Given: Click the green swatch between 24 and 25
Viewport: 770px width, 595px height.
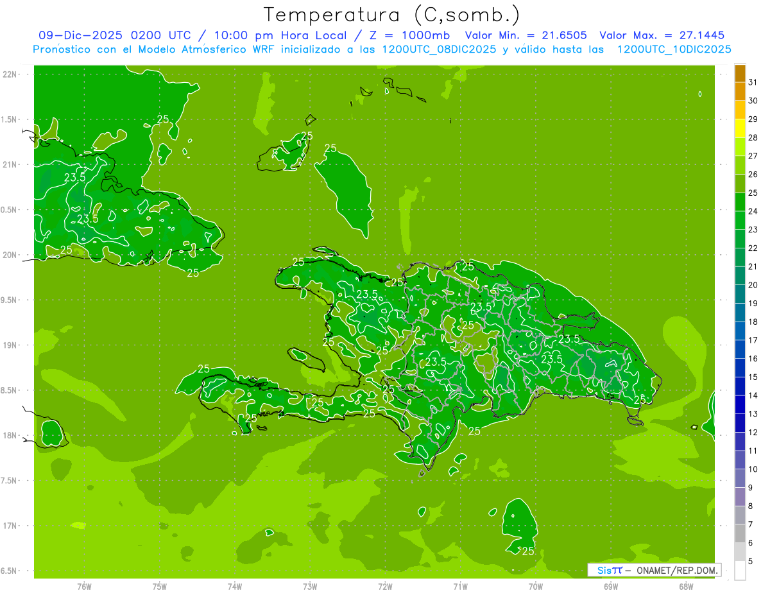Looking at the screenshot, I should [x=740, y=202].
